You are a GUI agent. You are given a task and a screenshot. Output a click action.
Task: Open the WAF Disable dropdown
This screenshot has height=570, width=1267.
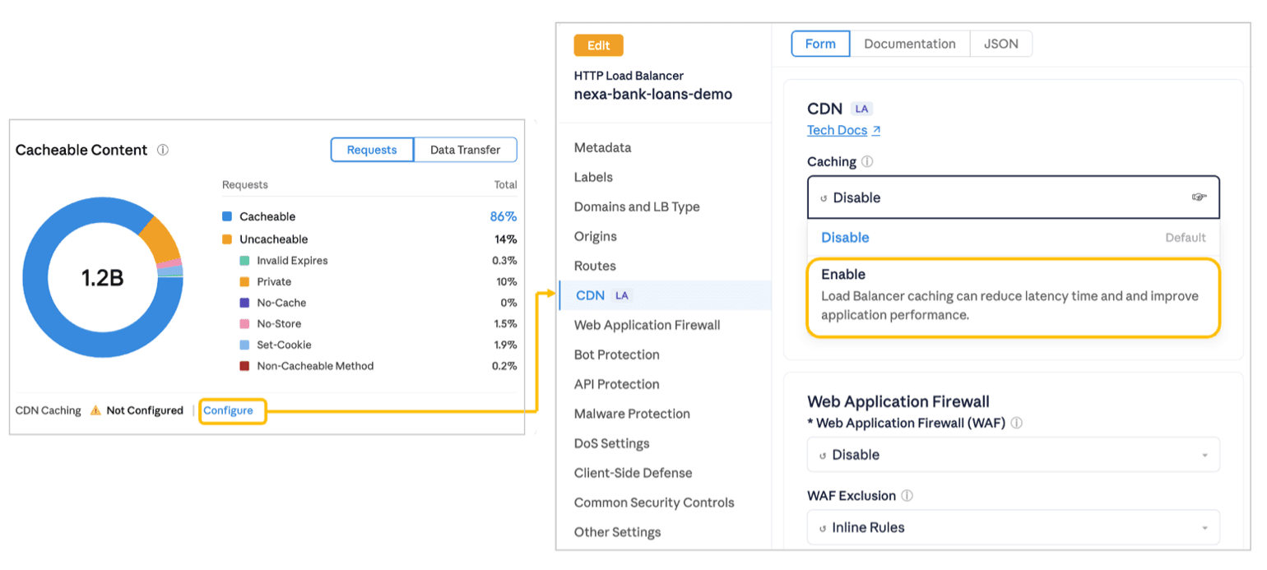[x=1013, y=454]
